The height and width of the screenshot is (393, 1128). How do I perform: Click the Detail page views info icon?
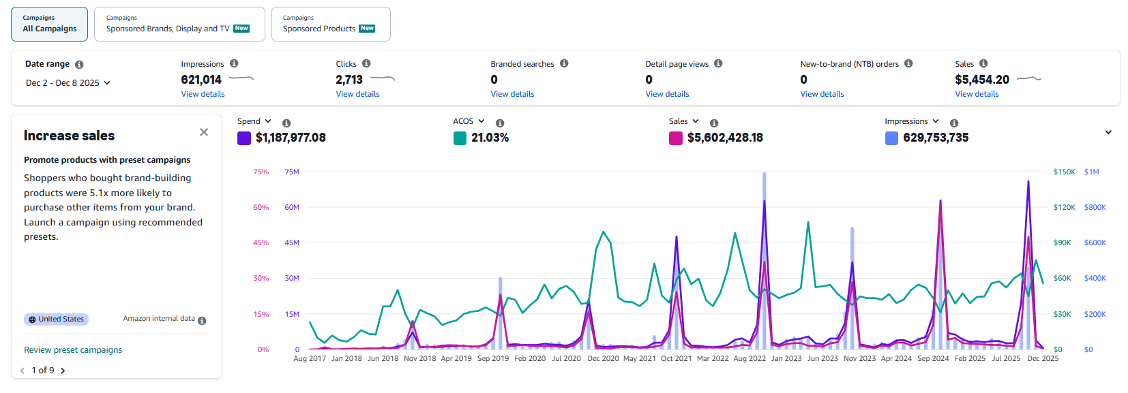click(x=718, y=63)
